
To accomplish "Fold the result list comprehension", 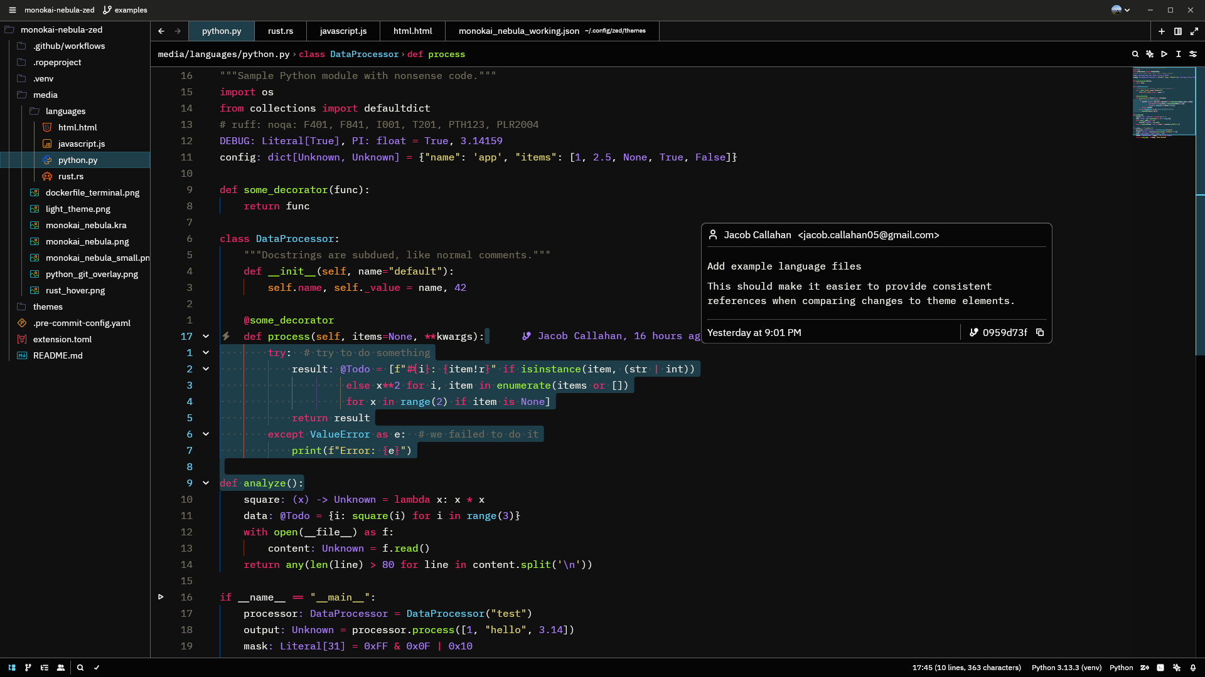I will (206, 369).
